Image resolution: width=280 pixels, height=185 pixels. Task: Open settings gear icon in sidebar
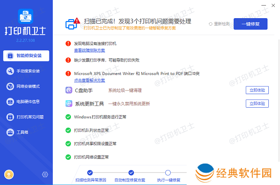tap(45, 174)
